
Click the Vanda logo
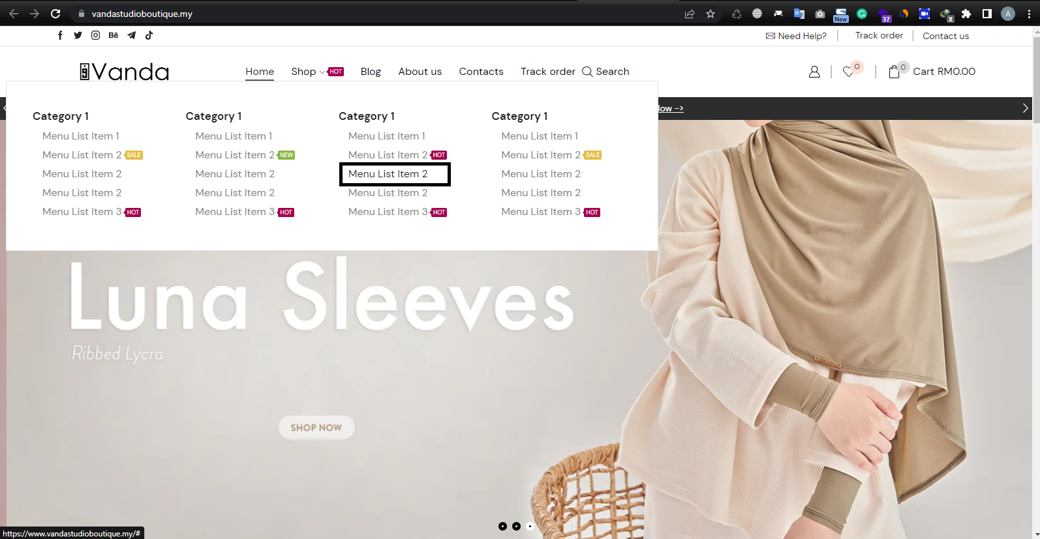124,72
